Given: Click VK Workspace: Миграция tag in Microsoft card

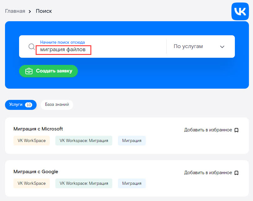Looking at the screenshot, I should (x=84, y=140).
